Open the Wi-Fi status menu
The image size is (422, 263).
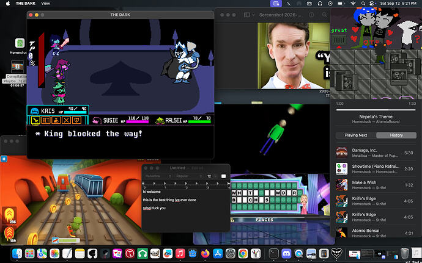353,4
